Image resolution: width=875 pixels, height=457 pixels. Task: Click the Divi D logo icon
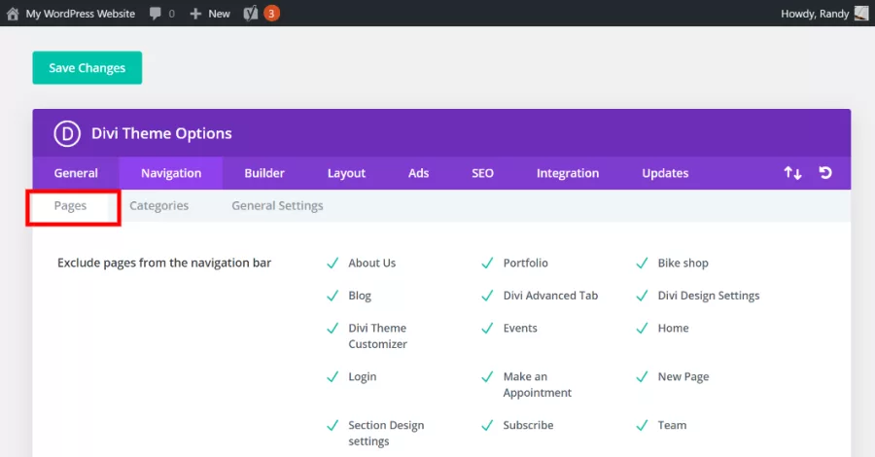point(67,133)
